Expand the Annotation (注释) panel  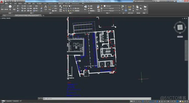tap(51, 13)
